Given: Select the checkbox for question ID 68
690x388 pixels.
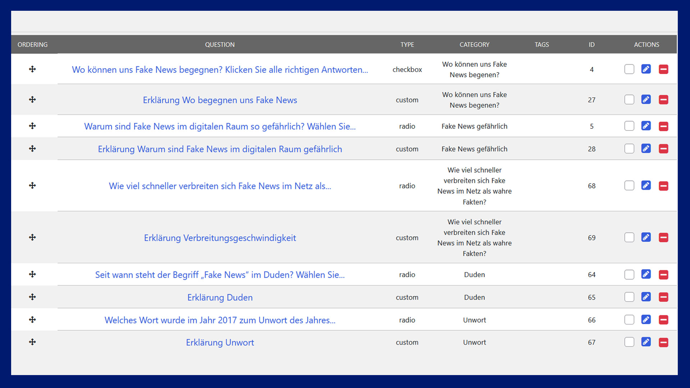Looking at the screenshot, I should (629, 185).
